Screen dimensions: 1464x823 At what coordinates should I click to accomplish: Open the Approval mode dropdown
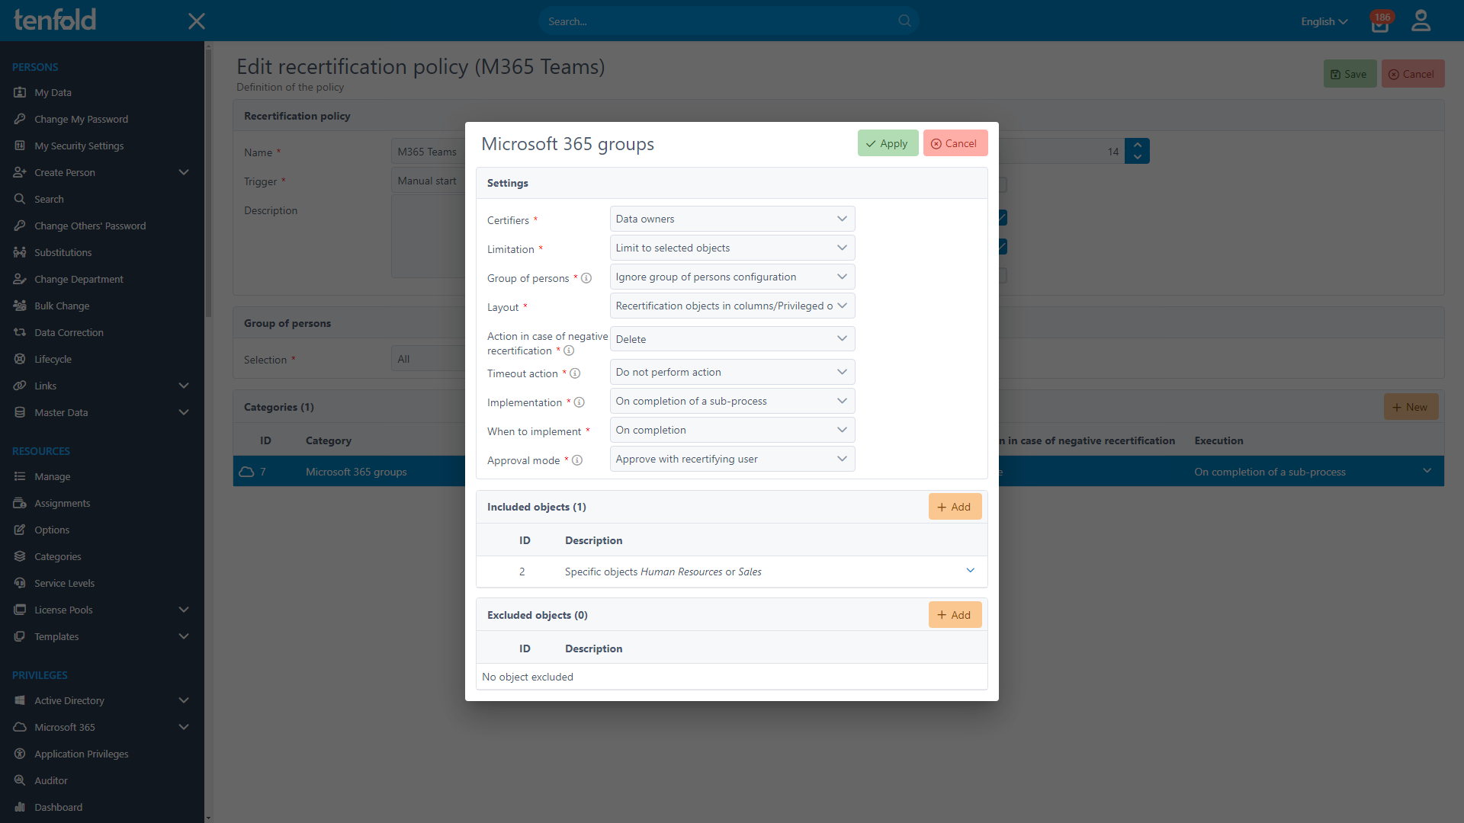tap(731, 459)
